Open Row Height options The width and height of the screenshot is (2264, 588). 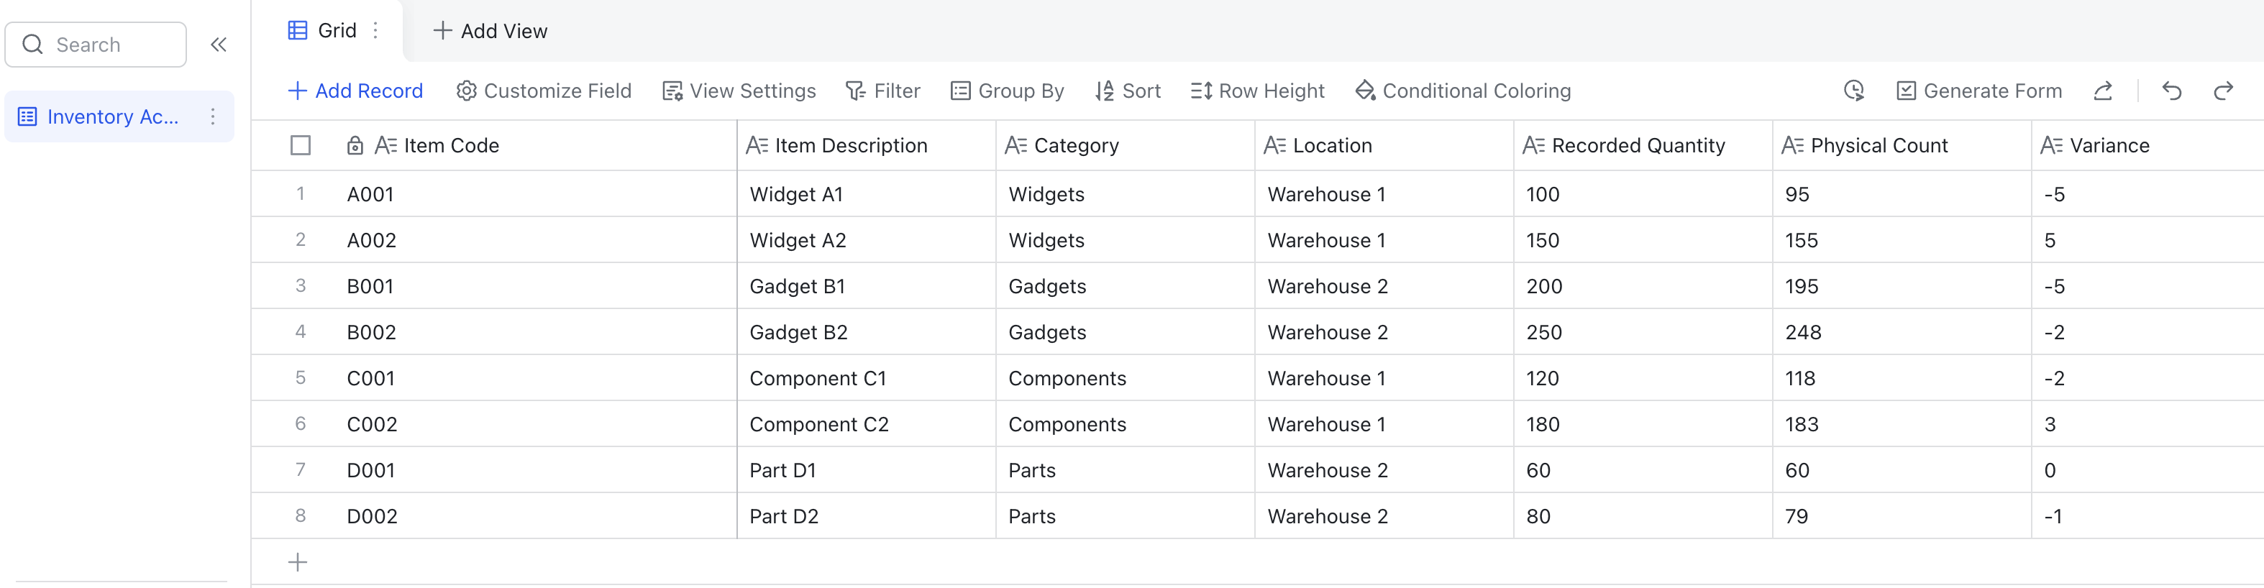click(1258, 91)
